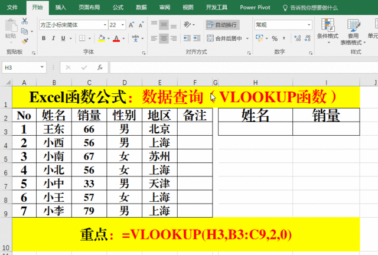
Task: Toggle the 自动换行 wrap text button
Action: [222, 25]
